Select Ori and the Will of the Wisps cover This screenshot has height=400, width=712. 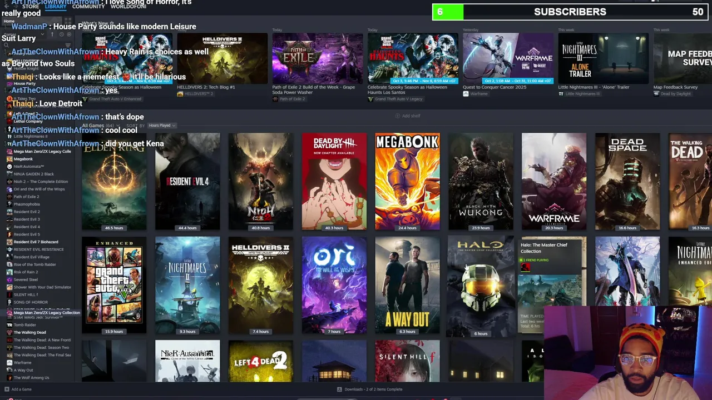pyautogui.click(x=334, y=286)
